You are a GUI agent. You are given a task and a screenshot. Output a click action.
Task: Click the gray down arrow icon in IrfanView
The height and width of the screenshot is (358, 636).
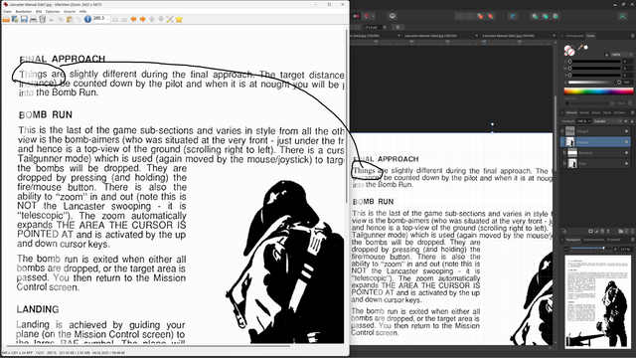coord(161,19)
